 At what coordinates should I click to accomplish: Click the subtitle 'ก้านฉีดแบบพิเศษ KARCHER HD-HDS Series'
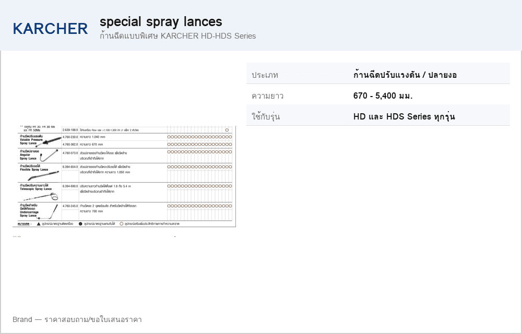point(178,36)
